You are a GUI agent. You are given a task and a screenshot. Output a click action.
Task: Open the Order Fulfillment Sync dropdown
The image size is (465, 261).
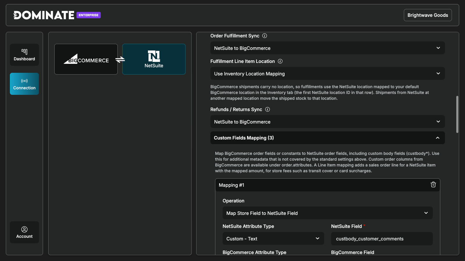[328, 48]
